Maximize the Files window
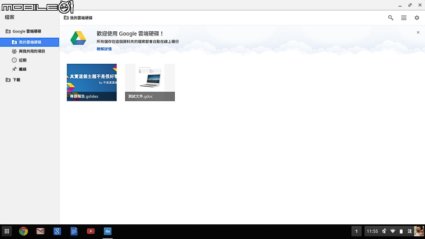Viewport: 425px width, 239px height. coord(410,5)
